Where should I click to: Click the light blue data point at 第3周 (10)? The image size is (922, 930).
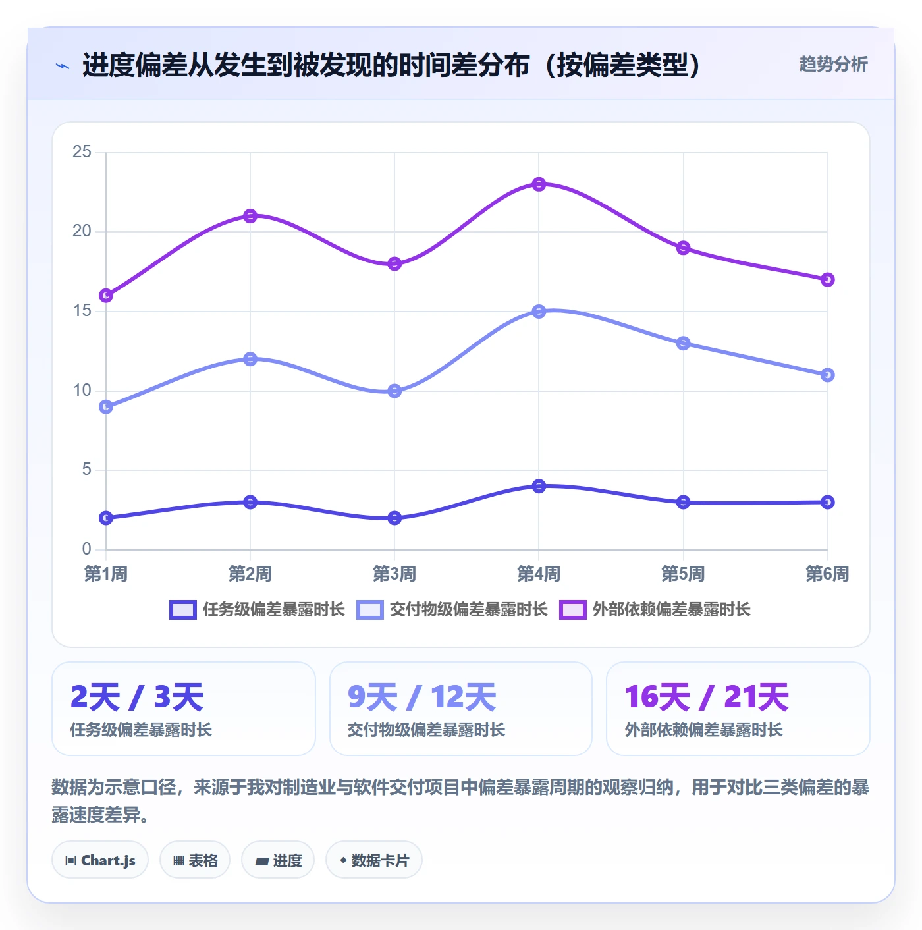pyautogui.click(x=394, y=391)
